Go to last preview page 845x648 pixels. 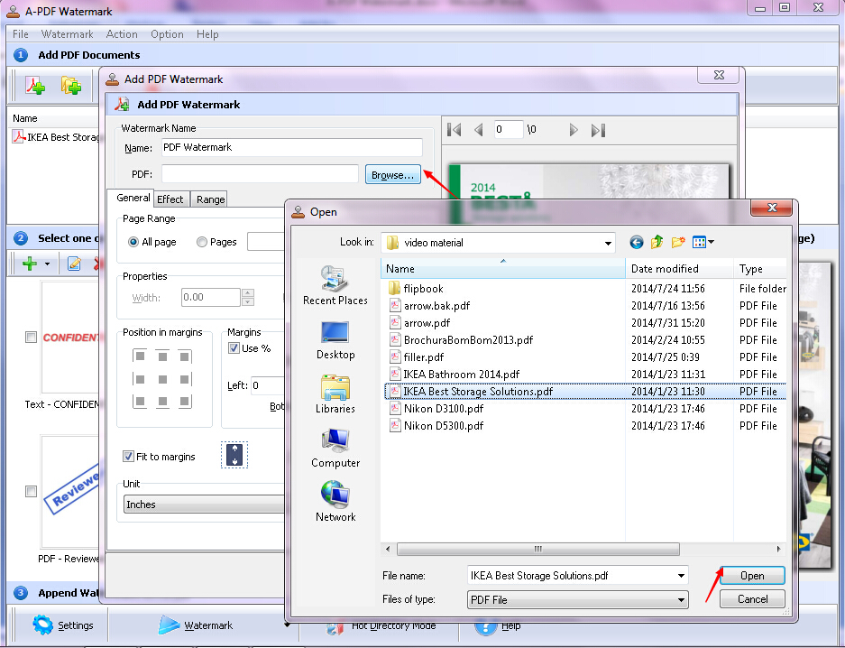[598, 130]
